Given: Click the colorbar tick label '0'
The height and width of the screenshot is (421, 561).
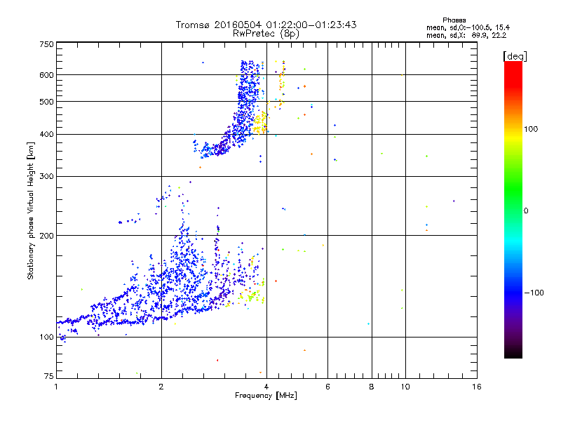Looking at the screenshot, I should click(x=526, y=211).
